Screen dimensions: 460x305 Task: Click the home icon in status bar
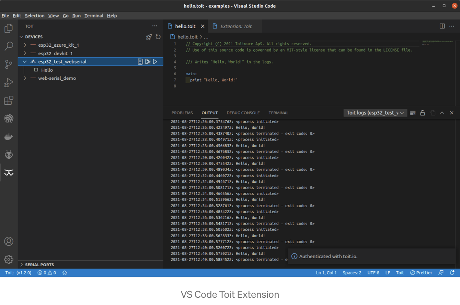coord(65,273)
